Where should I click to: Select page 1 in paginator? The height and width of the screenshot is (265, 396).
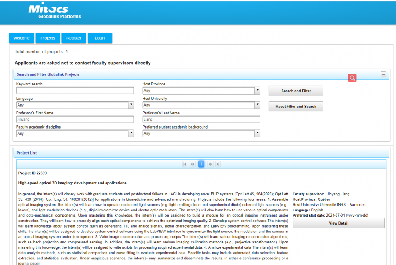tap(201, 164)
